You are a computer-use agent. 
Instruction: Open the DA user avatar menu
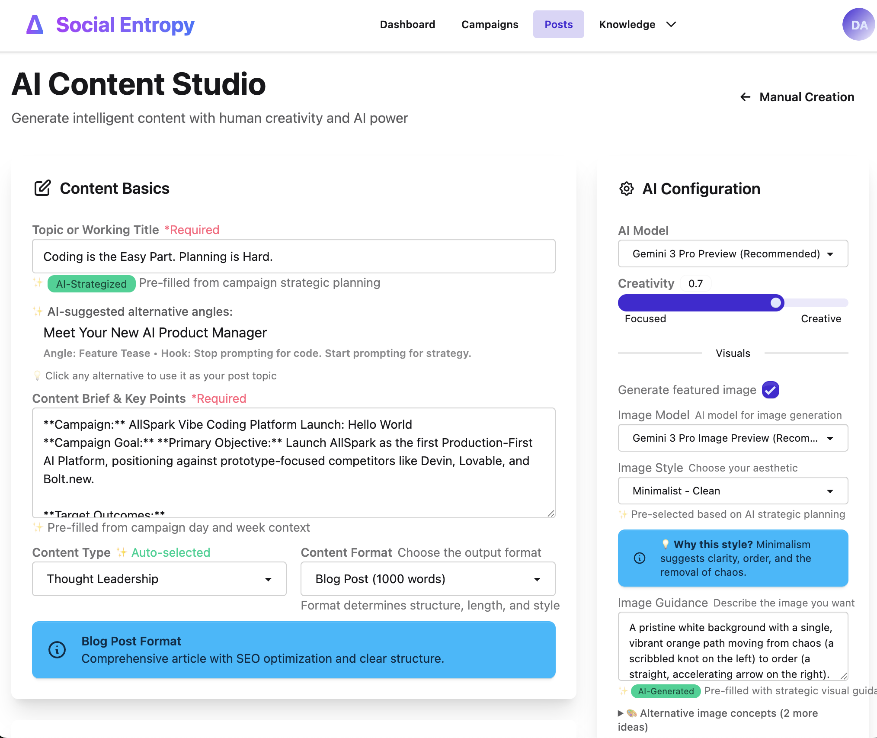click(x=858, y=25)
